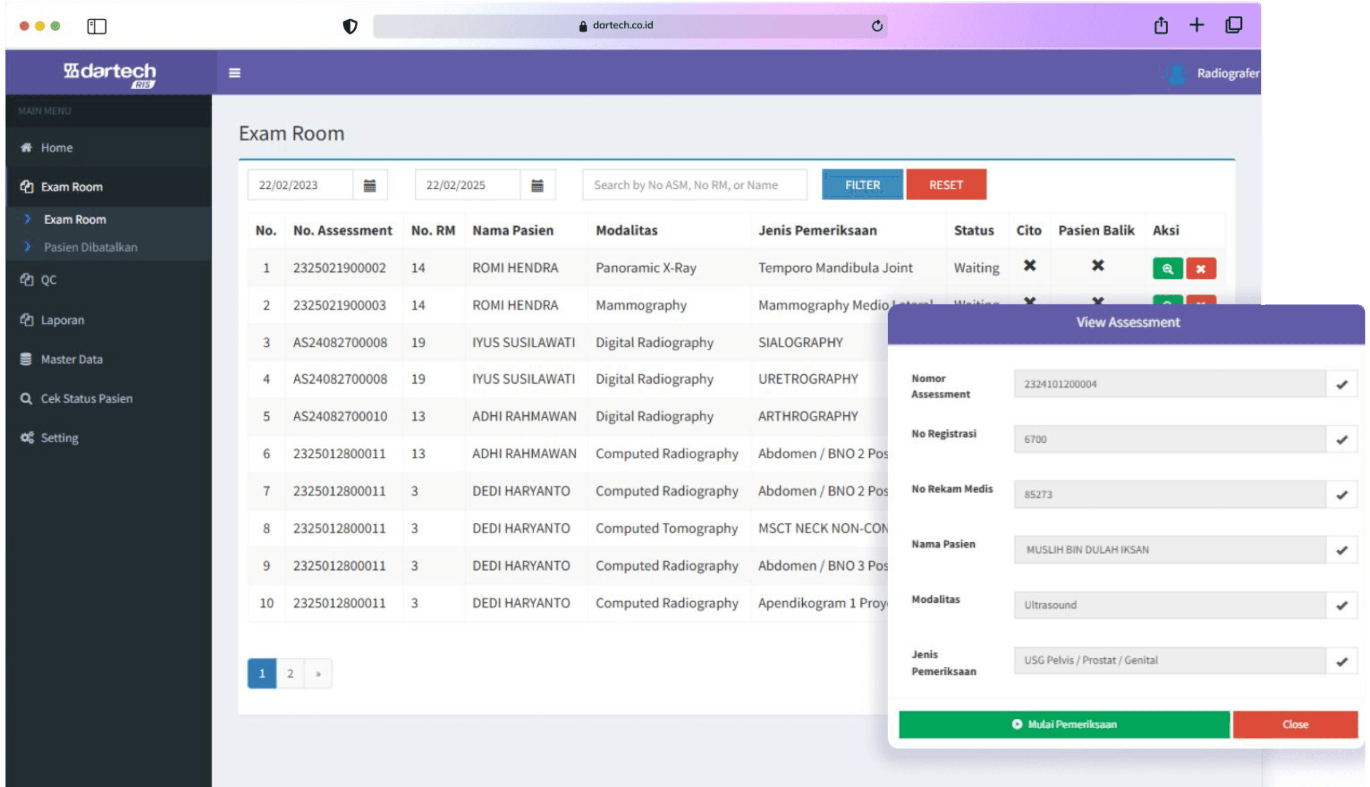Open the Laporan sidebar menu
The image size is (1370, 787).
(109, 320)
